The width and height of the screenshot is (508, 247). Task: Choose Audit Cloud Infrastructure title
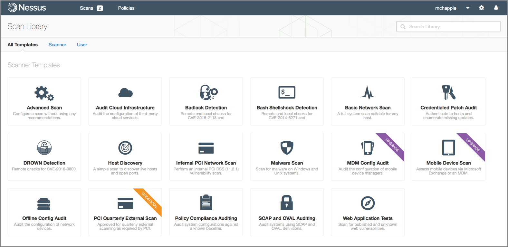125,108
